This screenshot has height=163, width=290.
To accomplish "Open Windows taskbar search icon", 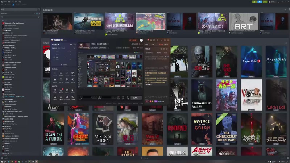I will 5,162.
